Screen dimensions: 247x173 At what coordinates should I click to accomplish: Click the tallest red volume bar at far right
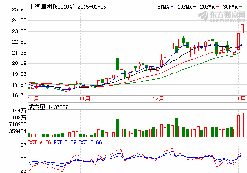pos(242,125)
